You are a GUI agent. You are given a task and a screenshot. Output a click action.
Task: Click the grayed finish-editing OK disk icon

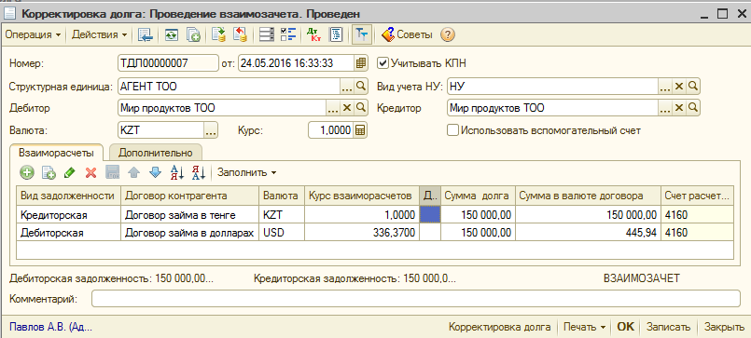[112, 172]
